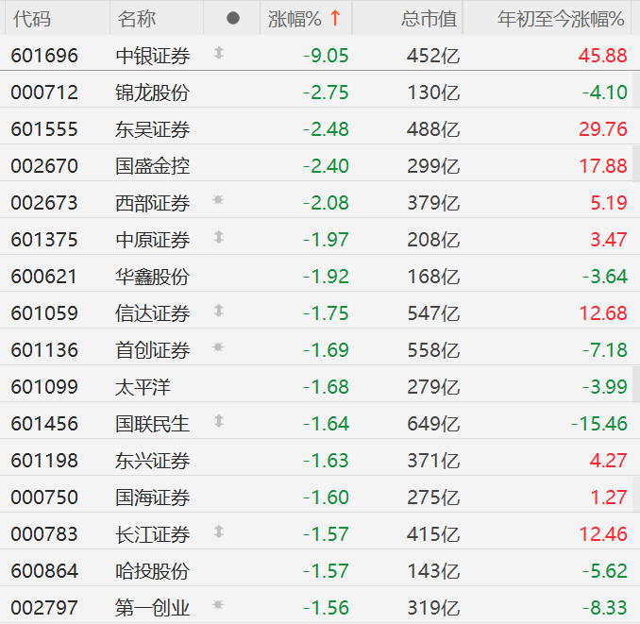Viewport: 640px width, 624px height.
Task: Click market cap 130亿
Action: pos(433,93)
